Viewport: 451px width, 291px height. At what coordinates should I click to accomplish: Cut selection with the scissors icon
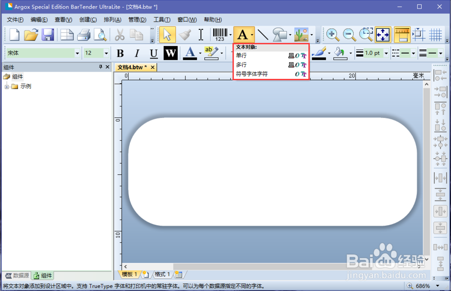(120, 35)
